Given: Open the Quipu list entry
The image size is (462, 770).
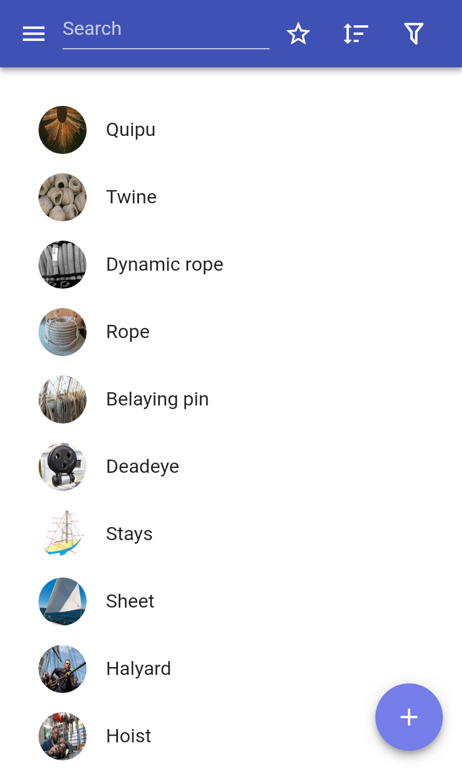Looking at the screenshot, I should point(231,130).
